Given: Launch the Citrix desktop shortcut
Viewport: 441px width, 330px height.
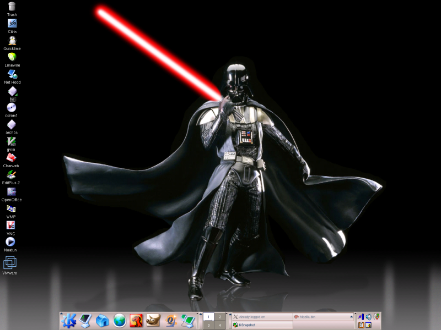Looking at the screenshot, I should (x=12, y=23).
